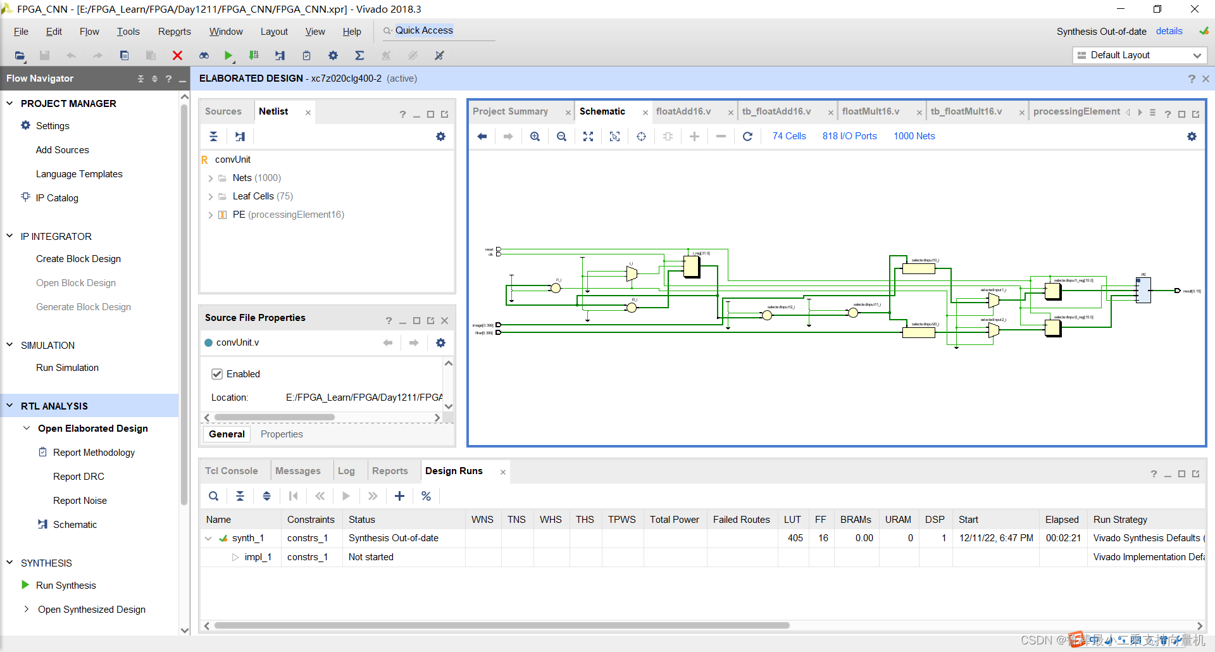The image size is (1215, 652).
Task: Switch to floatAdd16.v tab
Action: pos(683,111)
